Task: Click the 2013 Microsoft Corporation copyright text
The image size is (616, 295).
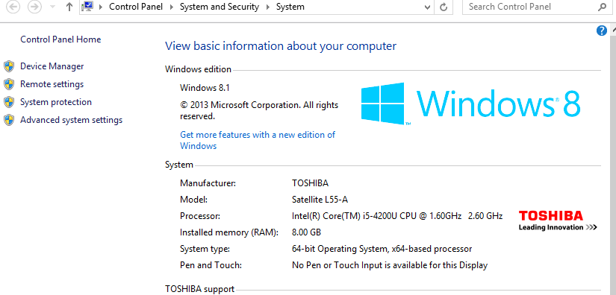Action: (x=259, y=110)
